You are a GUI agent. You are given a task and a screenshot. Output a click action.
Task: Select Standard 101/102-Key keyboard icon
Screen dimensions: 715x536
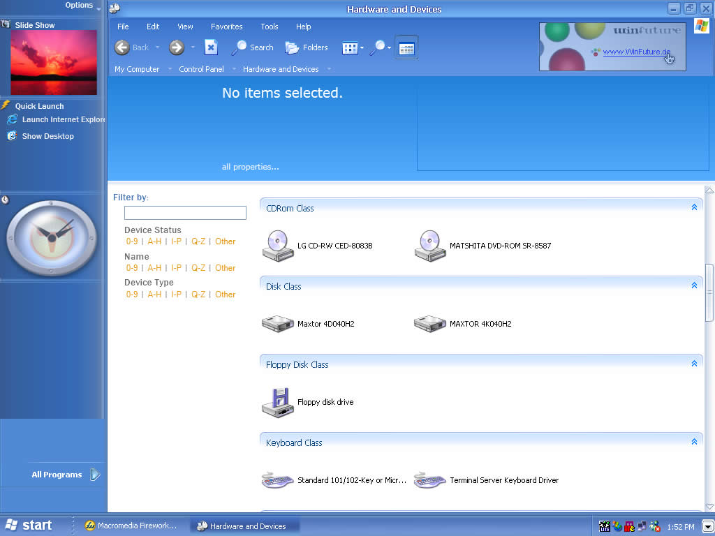(x=278, y=480)
